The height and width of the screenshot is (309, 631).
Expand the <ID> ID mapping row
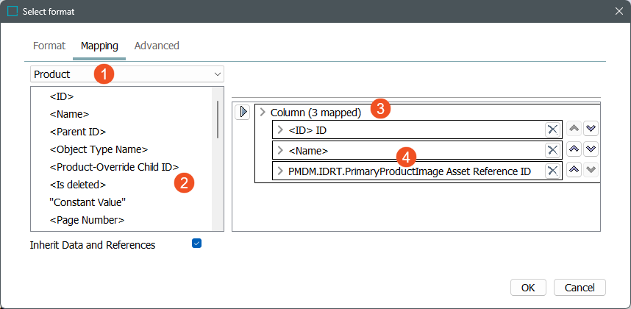click(x=280, y=130)
